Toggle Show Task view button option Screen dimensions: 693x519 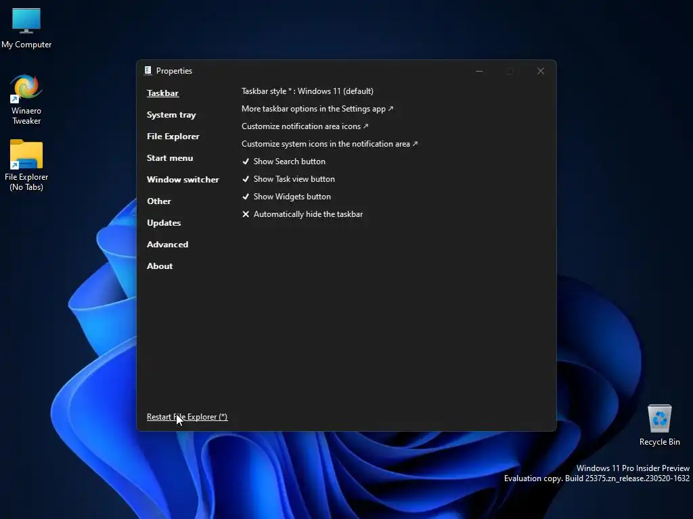pyautogui.click(x=288, y=179)
